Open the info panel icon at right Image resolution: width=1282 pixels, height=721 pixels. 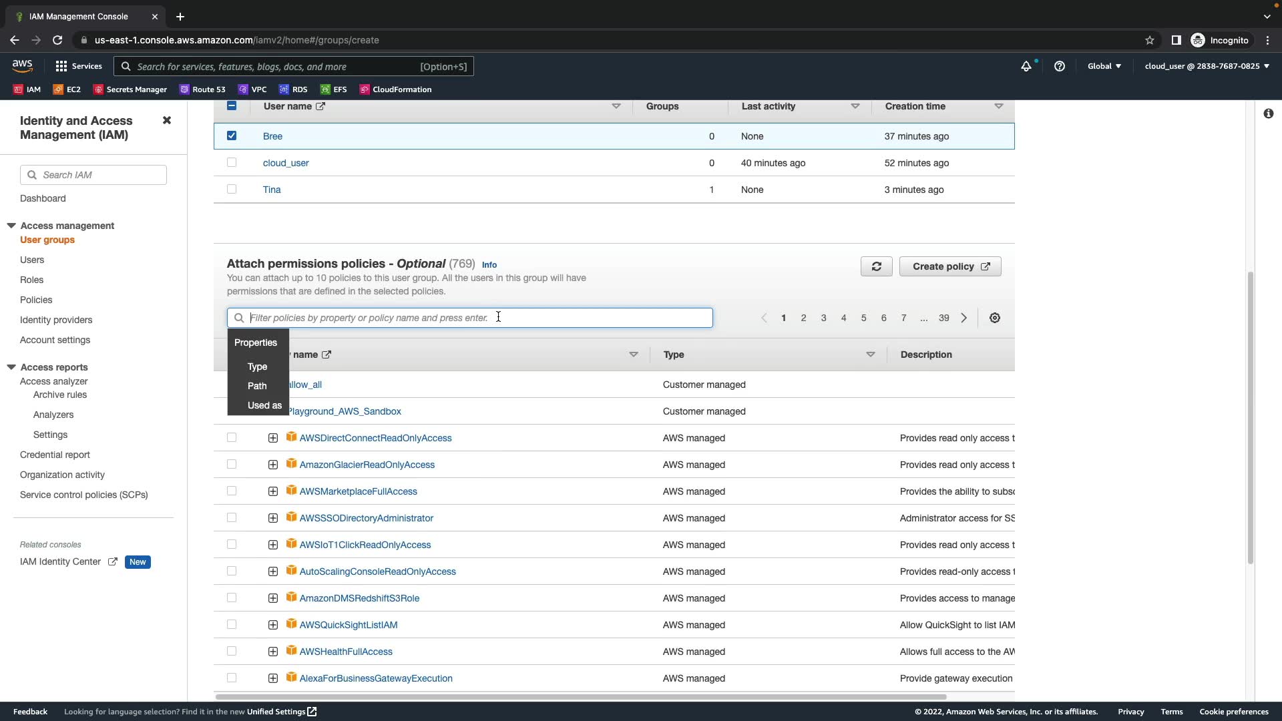pyautogui.click(x=1268, y=113)
